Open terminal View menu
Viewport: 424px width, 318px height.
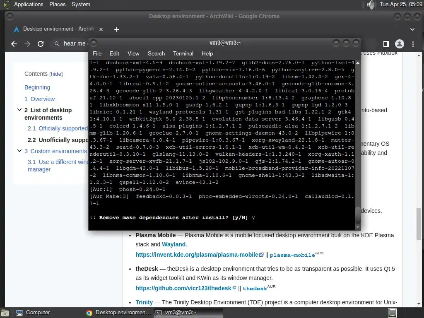[x=133, y=53]
